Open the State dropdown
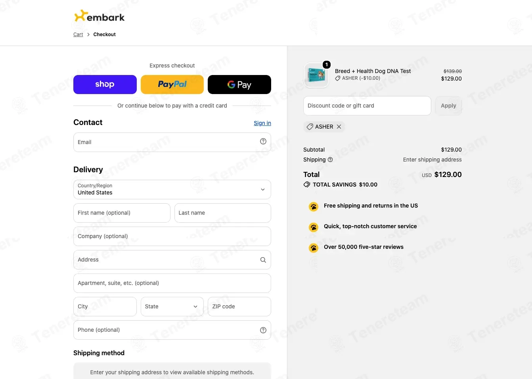The image size is (532, 379). point(172,307)
